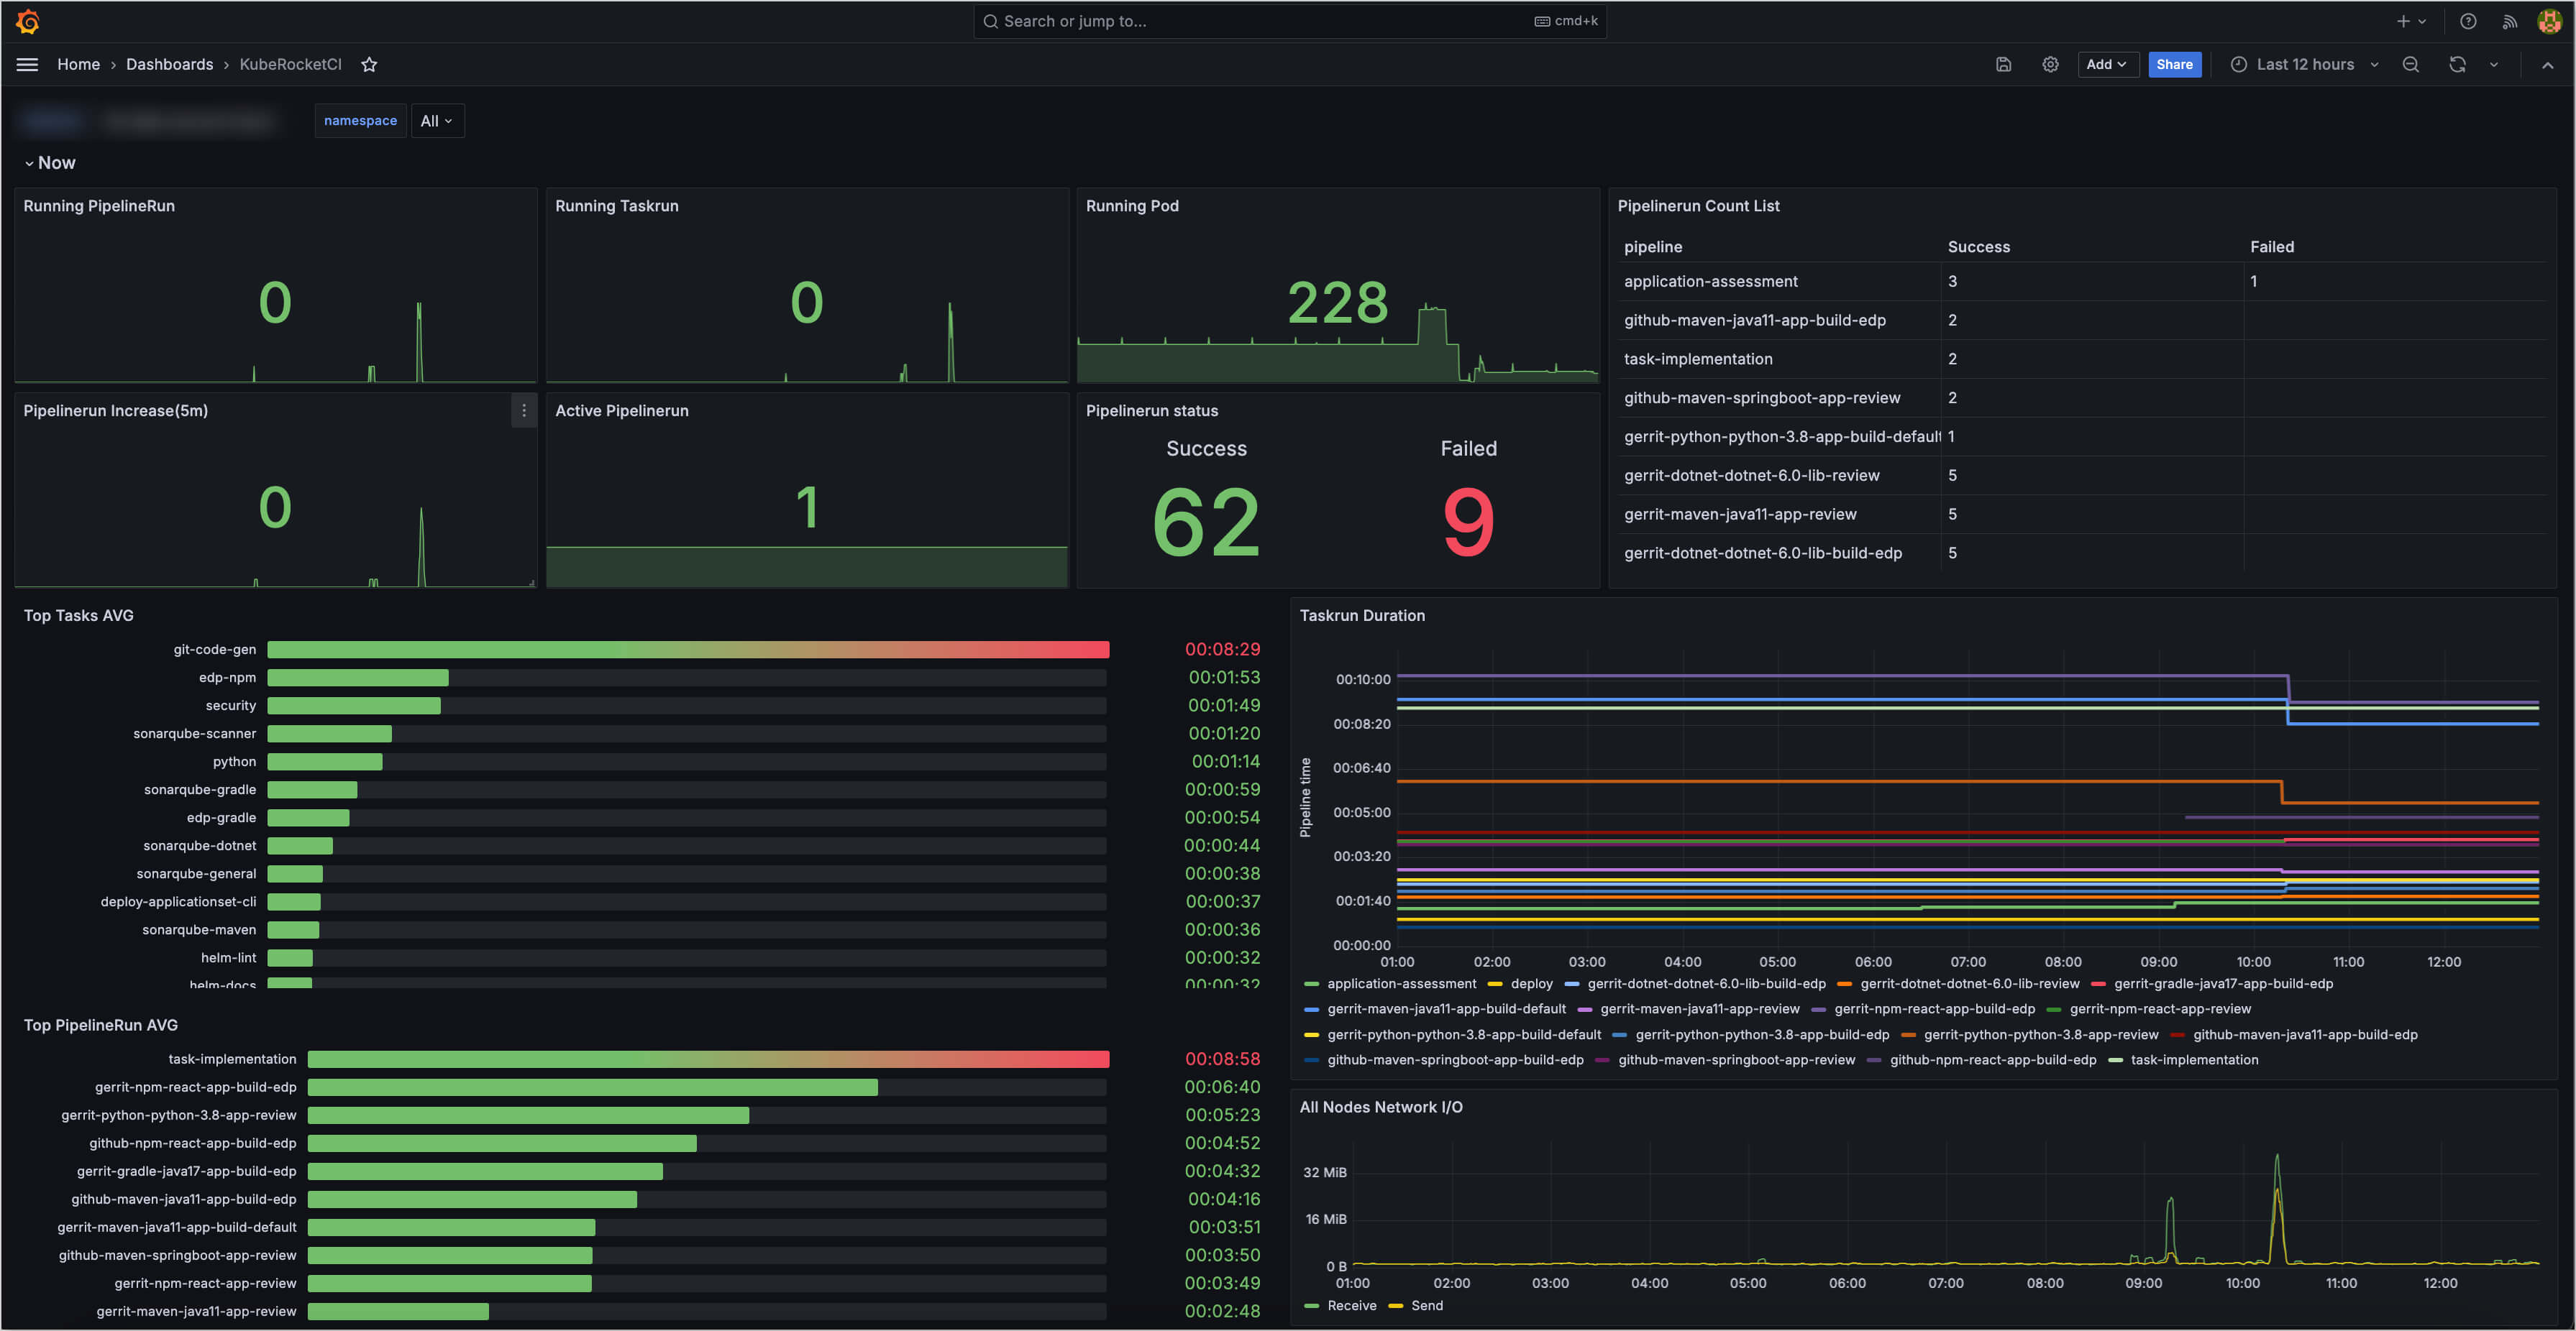Click the Share button

click(2175, 64)
